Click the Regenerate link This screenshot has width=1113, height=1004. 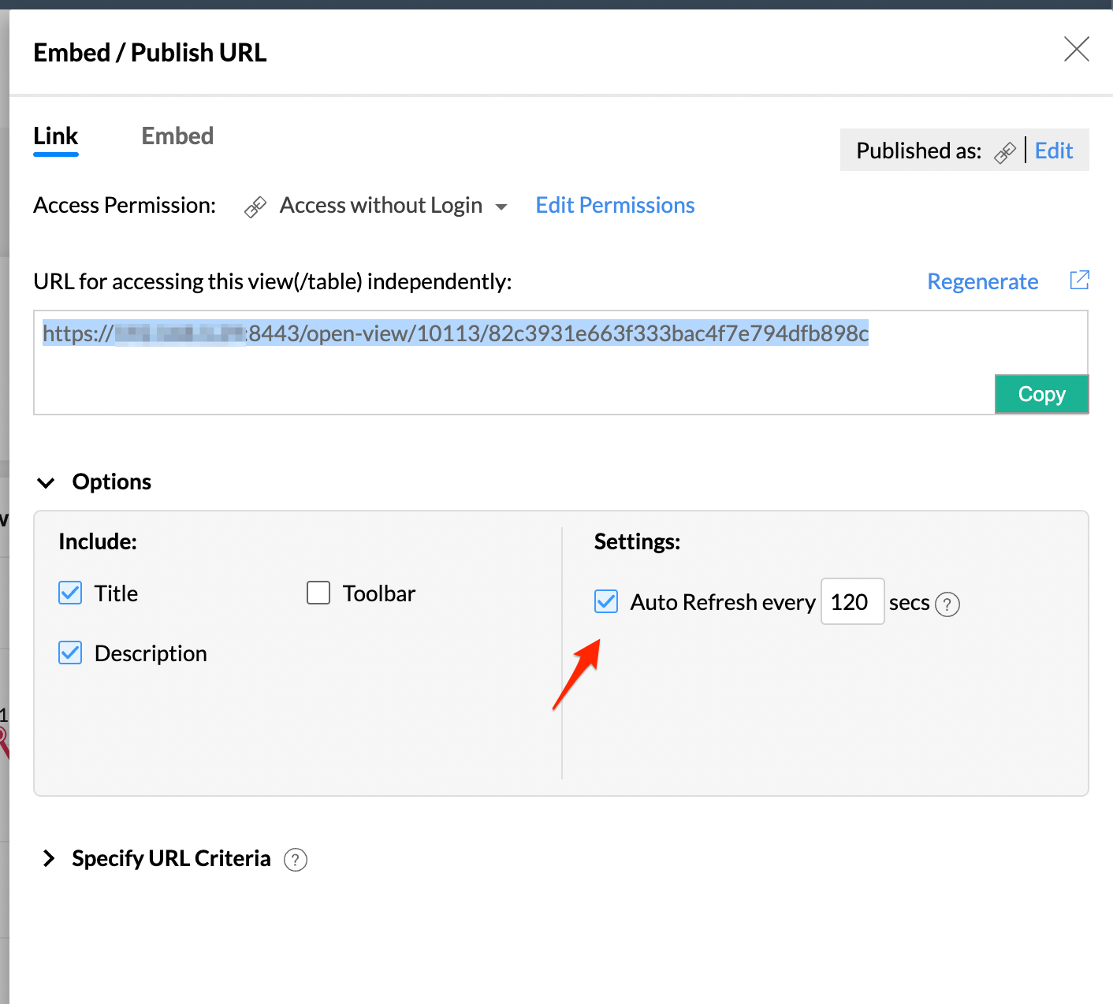click(982, 281)
